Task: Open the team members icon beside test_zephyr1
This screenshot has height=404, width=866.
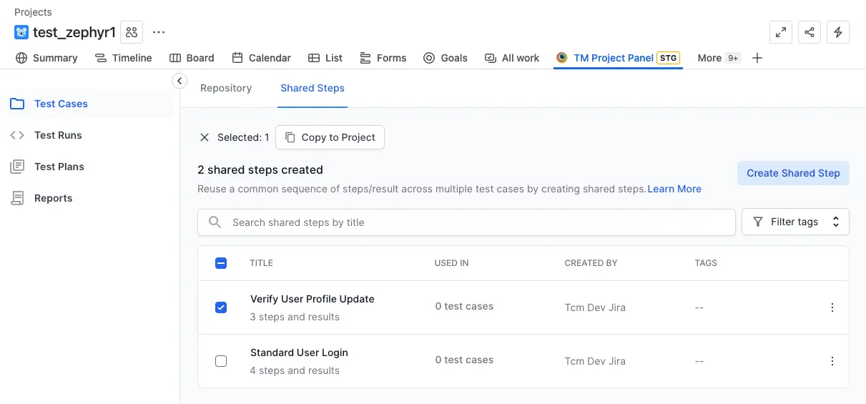Action: (x=132, y=32)
